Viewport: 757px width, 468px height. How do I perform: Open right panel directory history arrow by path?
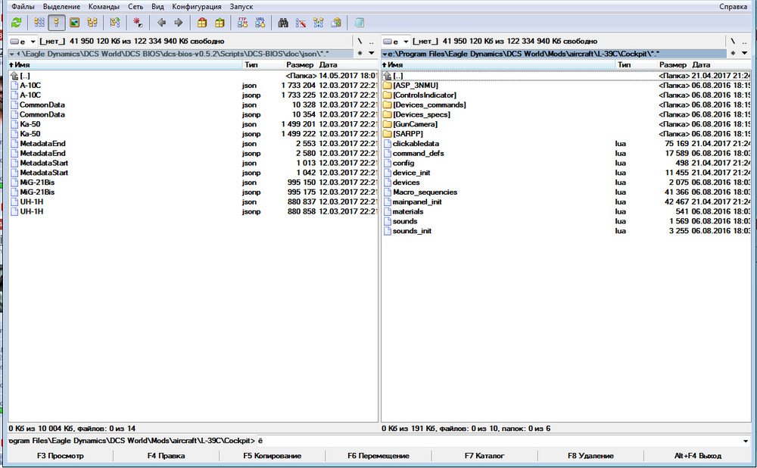(385, 54)
